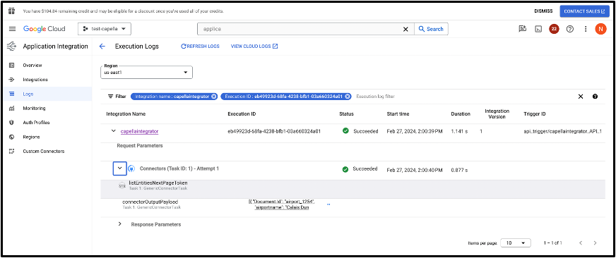Open the Region dropdown us-east1
Screen dimensions: 616x258
pos(146,72)
